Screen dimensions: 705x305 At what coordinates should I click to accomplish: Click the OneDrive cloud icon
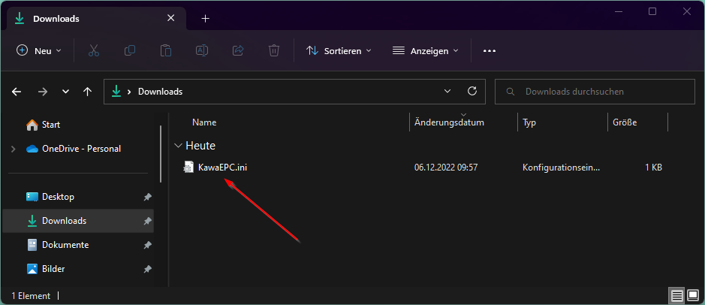coord(32,149)
